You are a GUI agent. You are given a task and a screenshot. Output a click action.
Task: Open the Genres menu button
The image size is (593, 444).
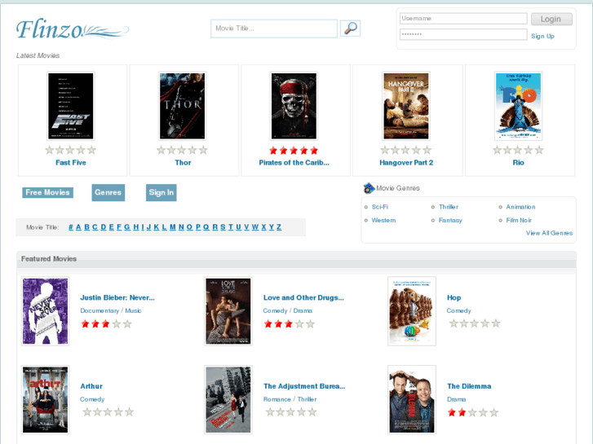tap(108, 193)
